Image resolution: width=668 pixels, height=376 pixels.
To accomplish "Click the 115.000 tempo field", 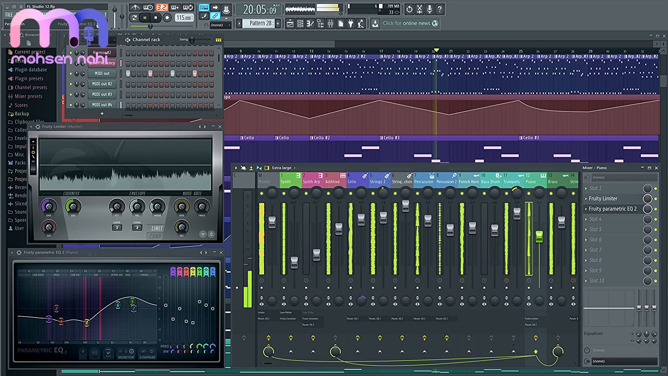I will coord(183,18).
